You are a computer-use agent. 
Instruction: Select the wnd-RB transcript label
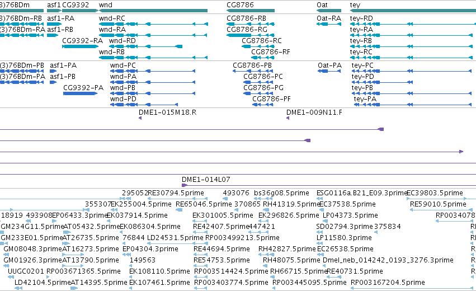(x=112, y=52)
